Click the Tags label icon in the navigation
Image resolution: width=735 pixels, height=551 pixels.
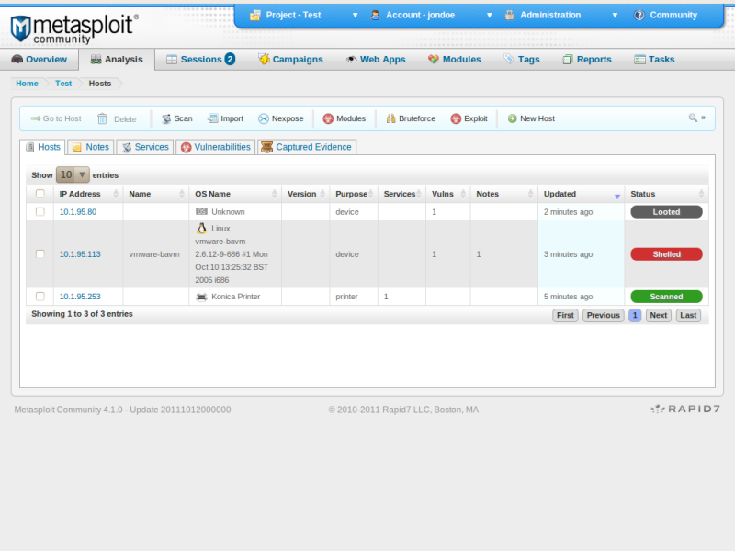509,59
